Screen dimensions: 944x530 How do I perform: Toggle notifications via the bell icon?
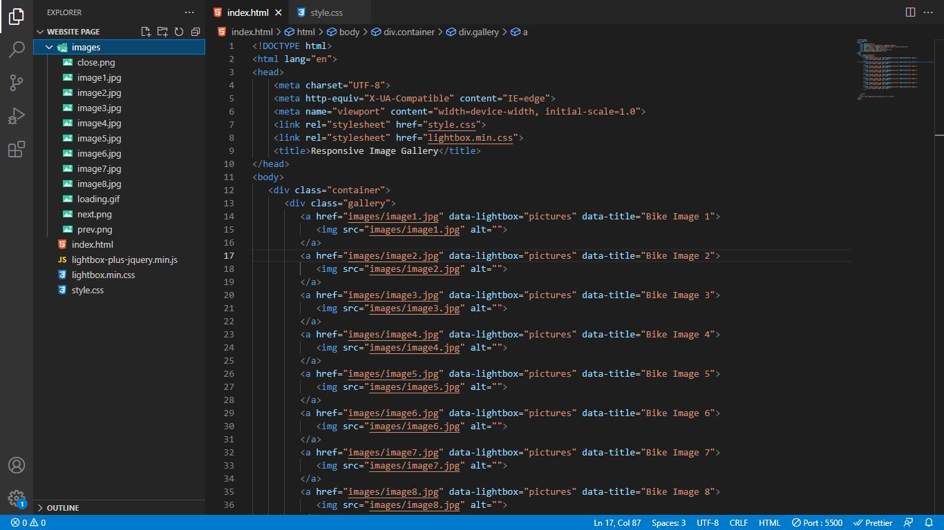point(929,522)
